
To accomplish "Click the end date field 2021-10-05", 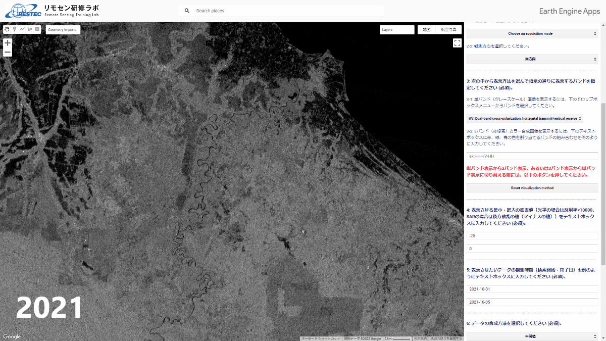I will click(x=532, y=302).
